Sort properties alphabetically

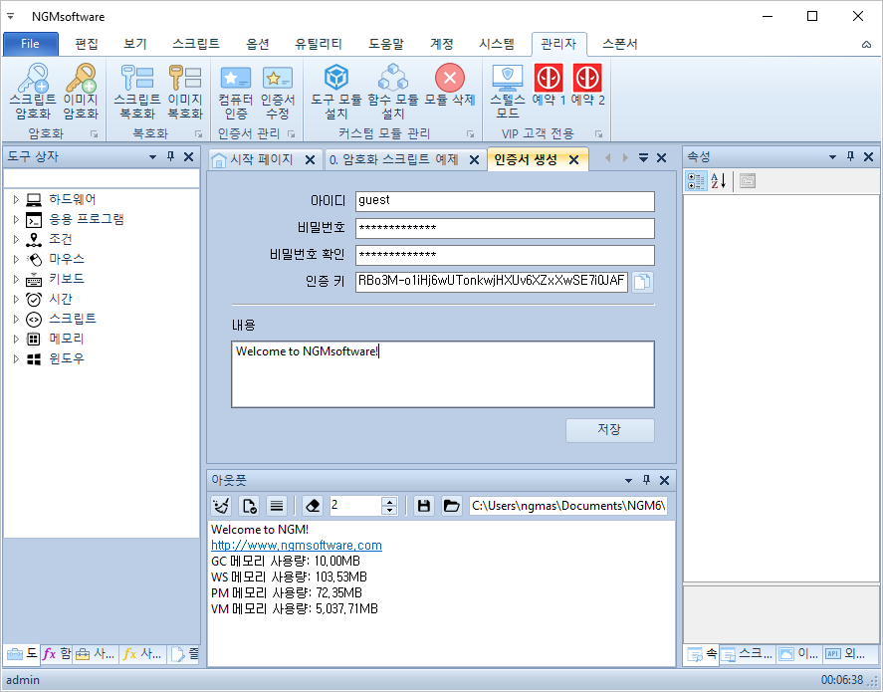[x=719, y=181]
